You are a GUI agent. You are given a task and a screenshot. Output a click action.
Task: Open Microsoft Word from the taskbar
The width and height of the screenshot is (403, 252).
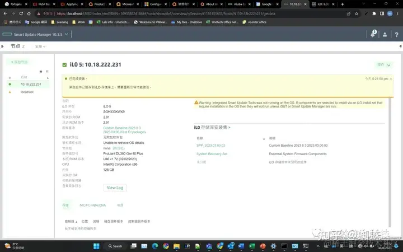(241, 246)
